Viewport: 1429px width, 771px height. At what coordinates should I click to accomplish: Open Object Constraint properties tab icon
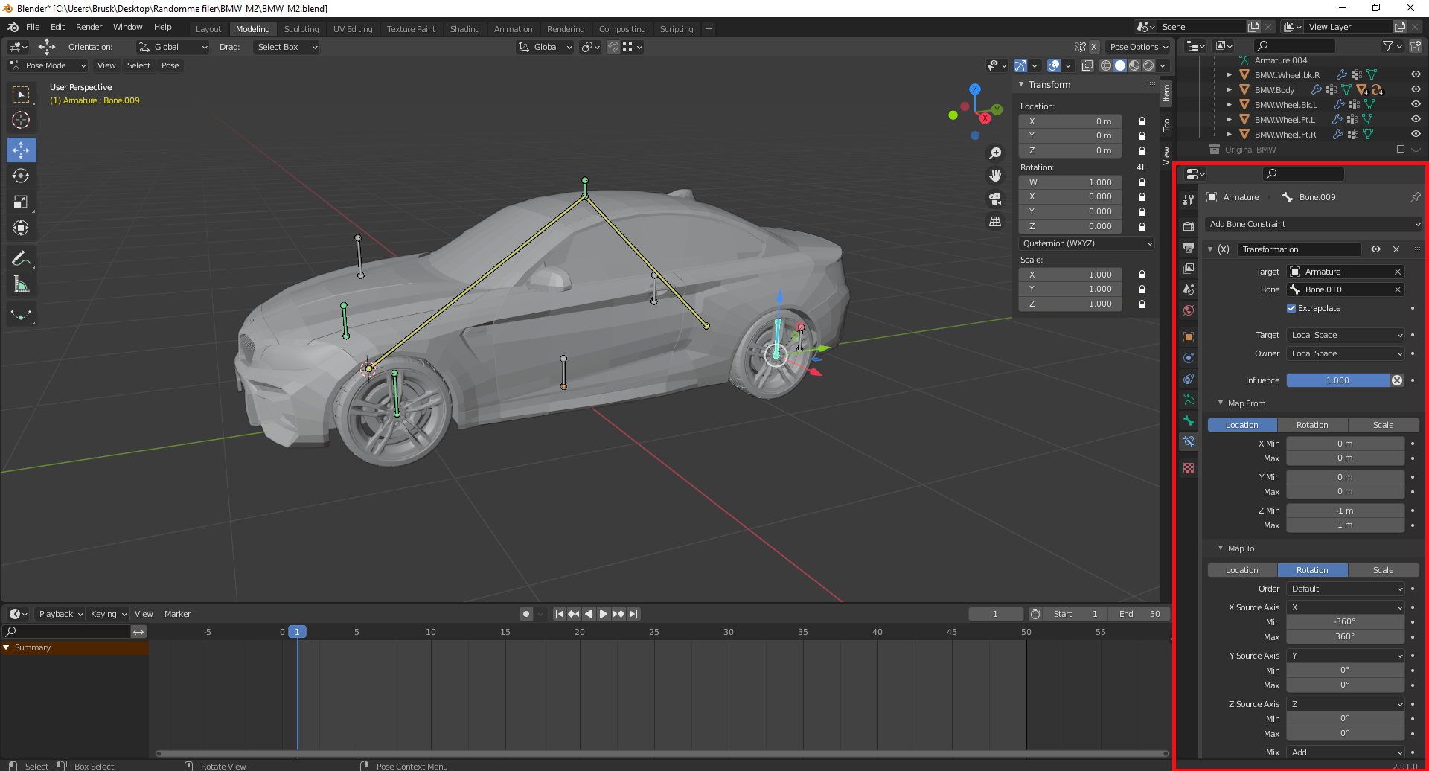1189,379
